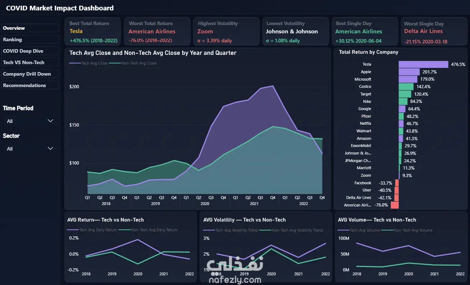Select the green Costco return bar
Screen dimensions: 470x285
[x=406, y=87]
